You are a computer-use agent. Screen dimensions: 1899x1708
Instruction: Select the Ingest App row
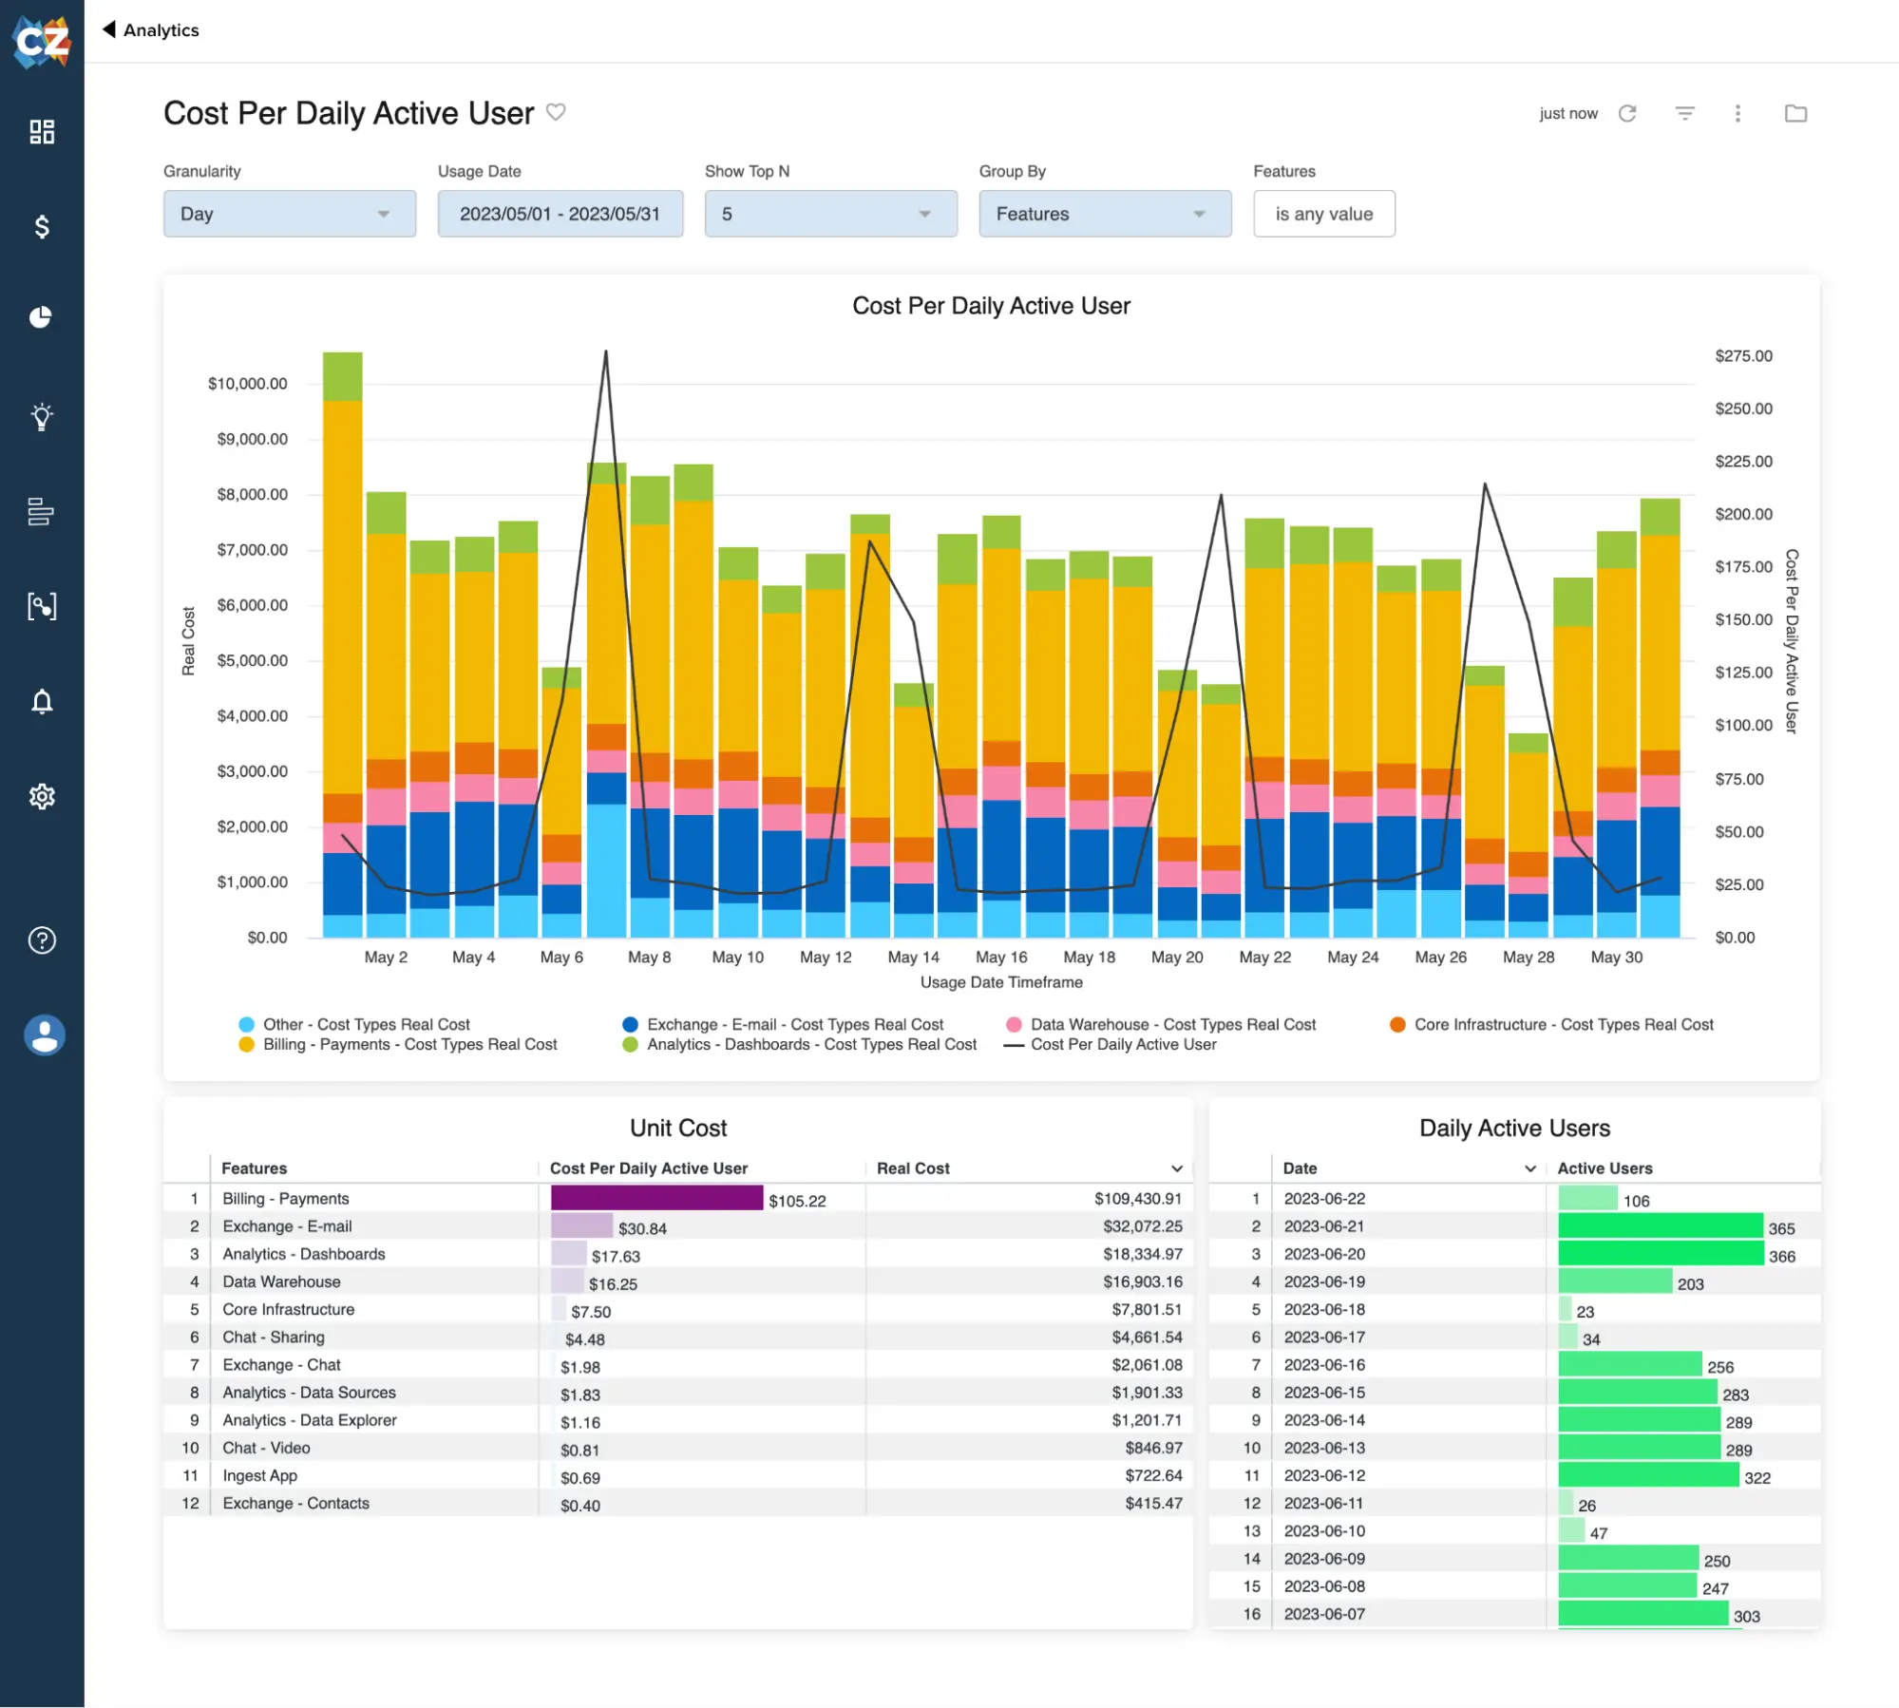pos(677,1474)
